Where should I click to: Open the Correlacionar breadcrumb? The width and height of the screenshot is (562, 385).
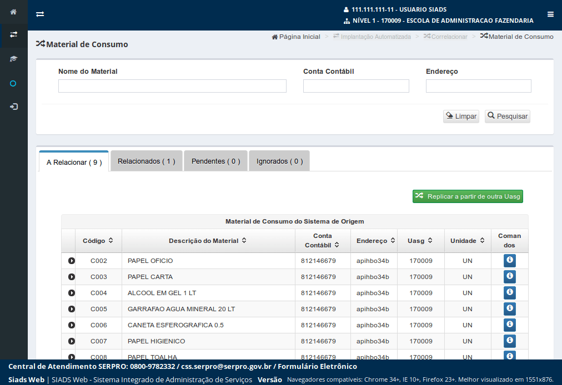coord(445,37)
